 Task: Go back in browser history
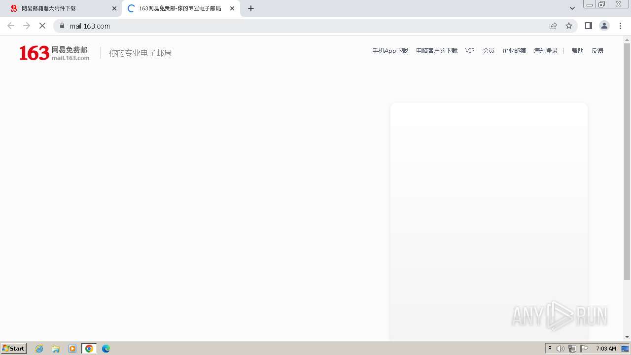tap(11, 26)
